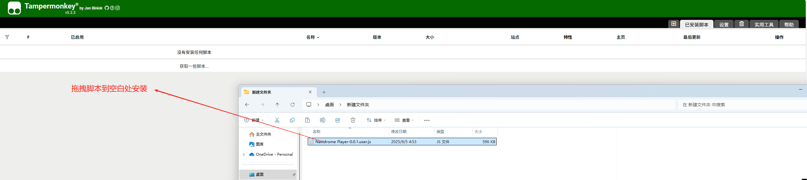Open 图库 in the navigation pane
This screenshot has width=807, height=180.
tap(260, 144)
